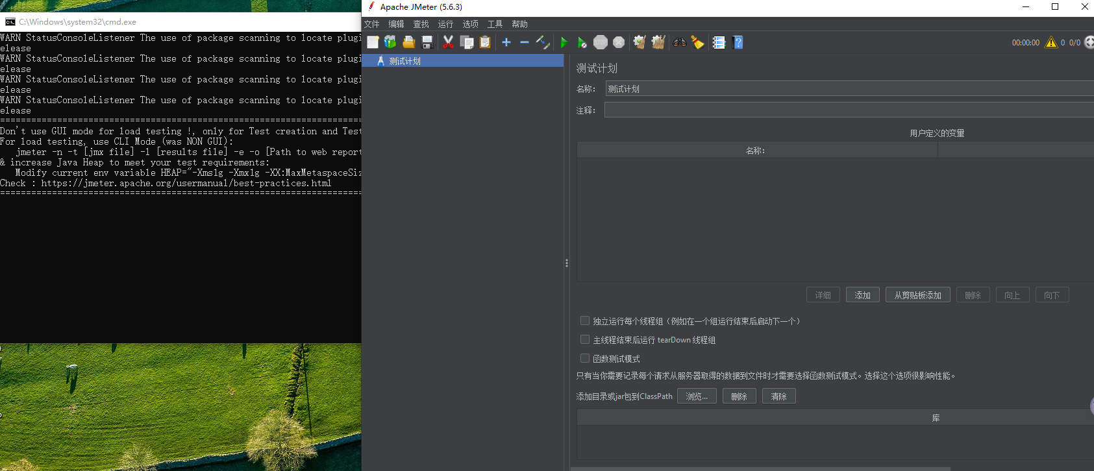Click the Clear icon with single broom

coord(640,42)
